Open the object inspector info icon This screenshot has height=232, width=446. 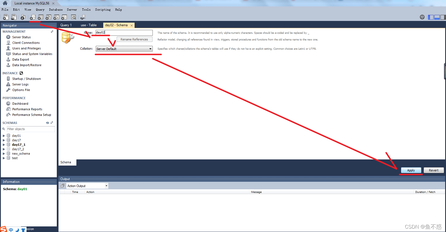tap(23, 17)
